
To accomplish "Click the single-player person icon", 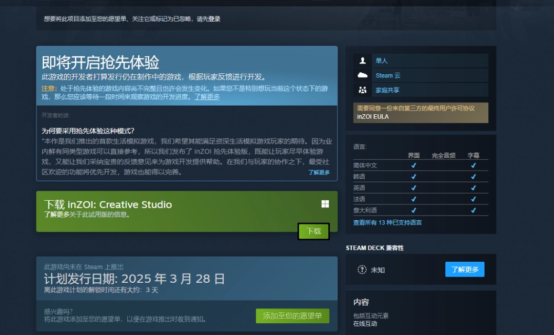I will pyautogui.click(x=363, y=60).
